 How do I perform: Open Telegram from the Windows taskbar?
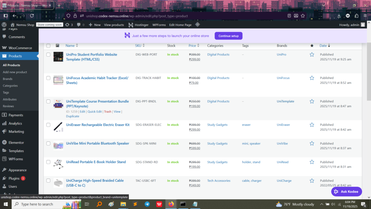pyautogui.click(x=147, y=204)
